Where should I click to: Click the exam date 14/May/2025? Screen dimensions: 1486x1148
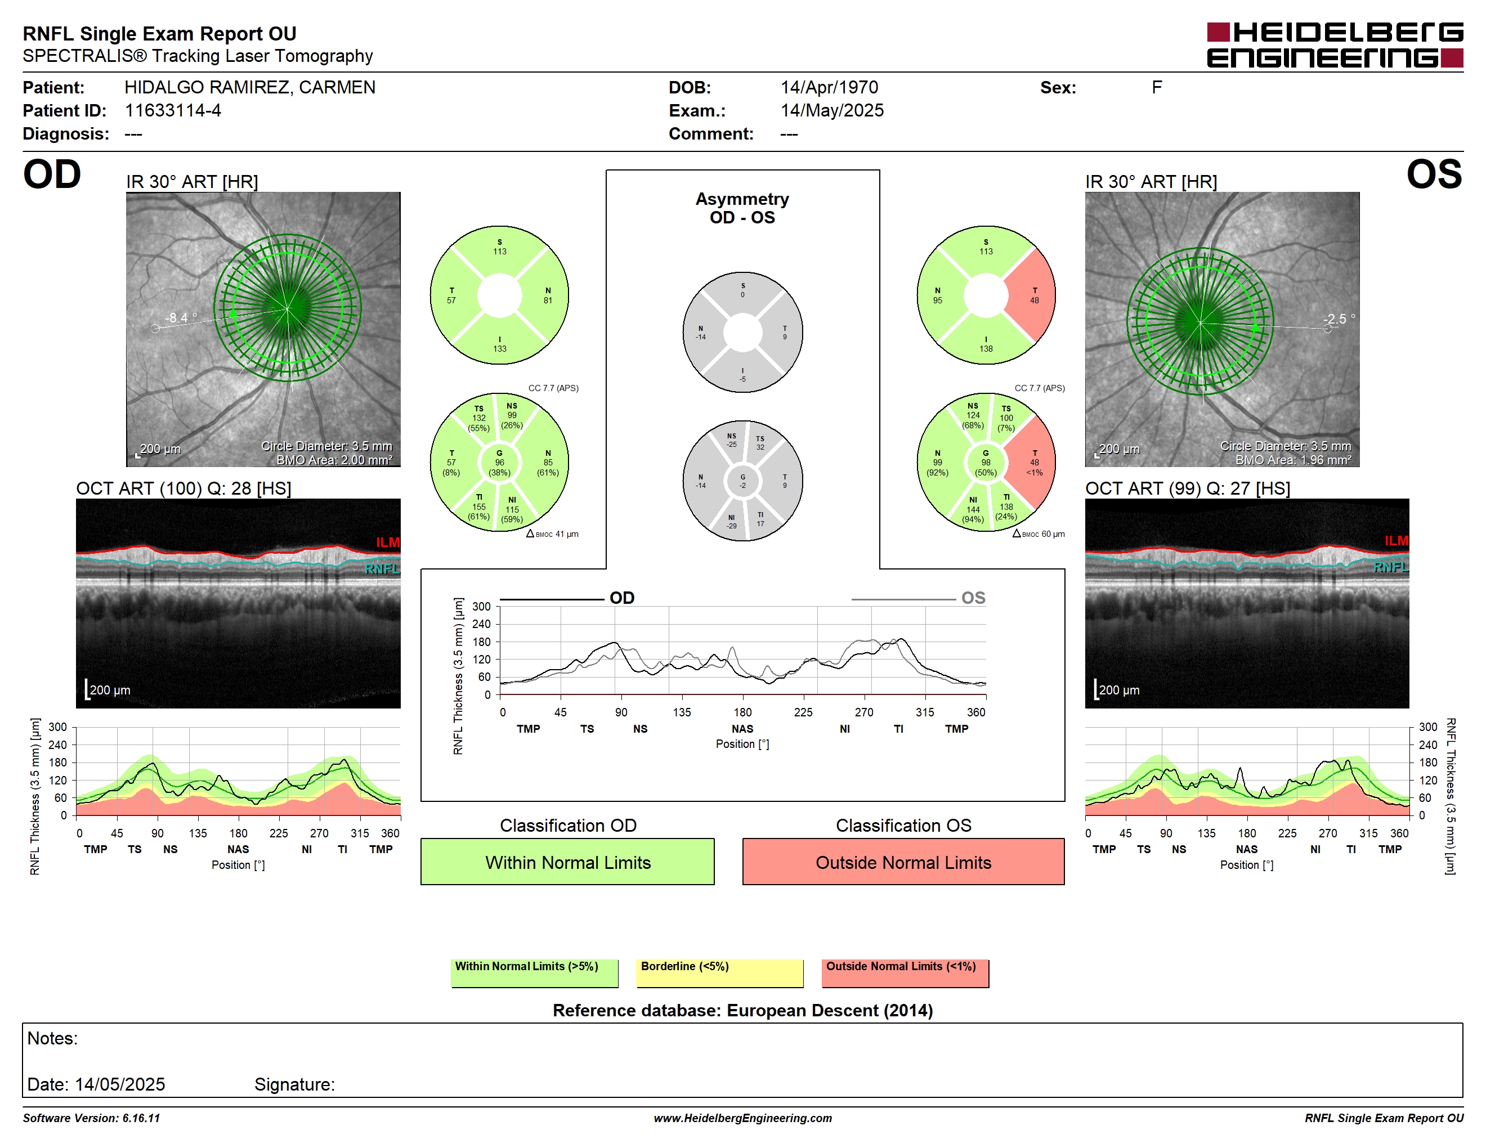tap(832, 110)
